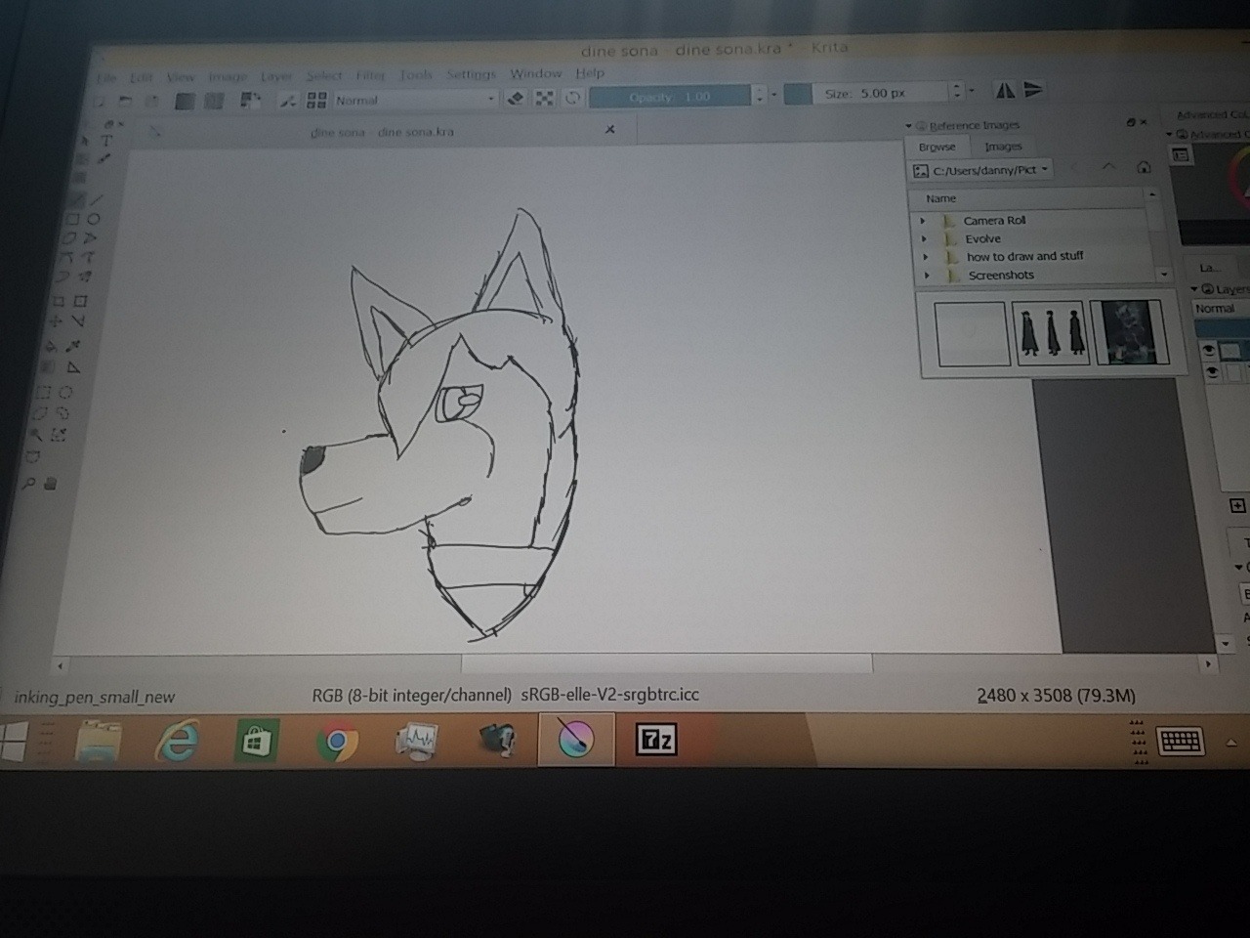Collapse the Layers docker arrow
The width and height of the screenshot is (1250, 938).
(1193, 289)
